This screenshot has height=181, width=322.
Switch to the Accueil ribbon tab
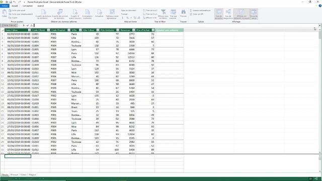(x=15, y=6)
